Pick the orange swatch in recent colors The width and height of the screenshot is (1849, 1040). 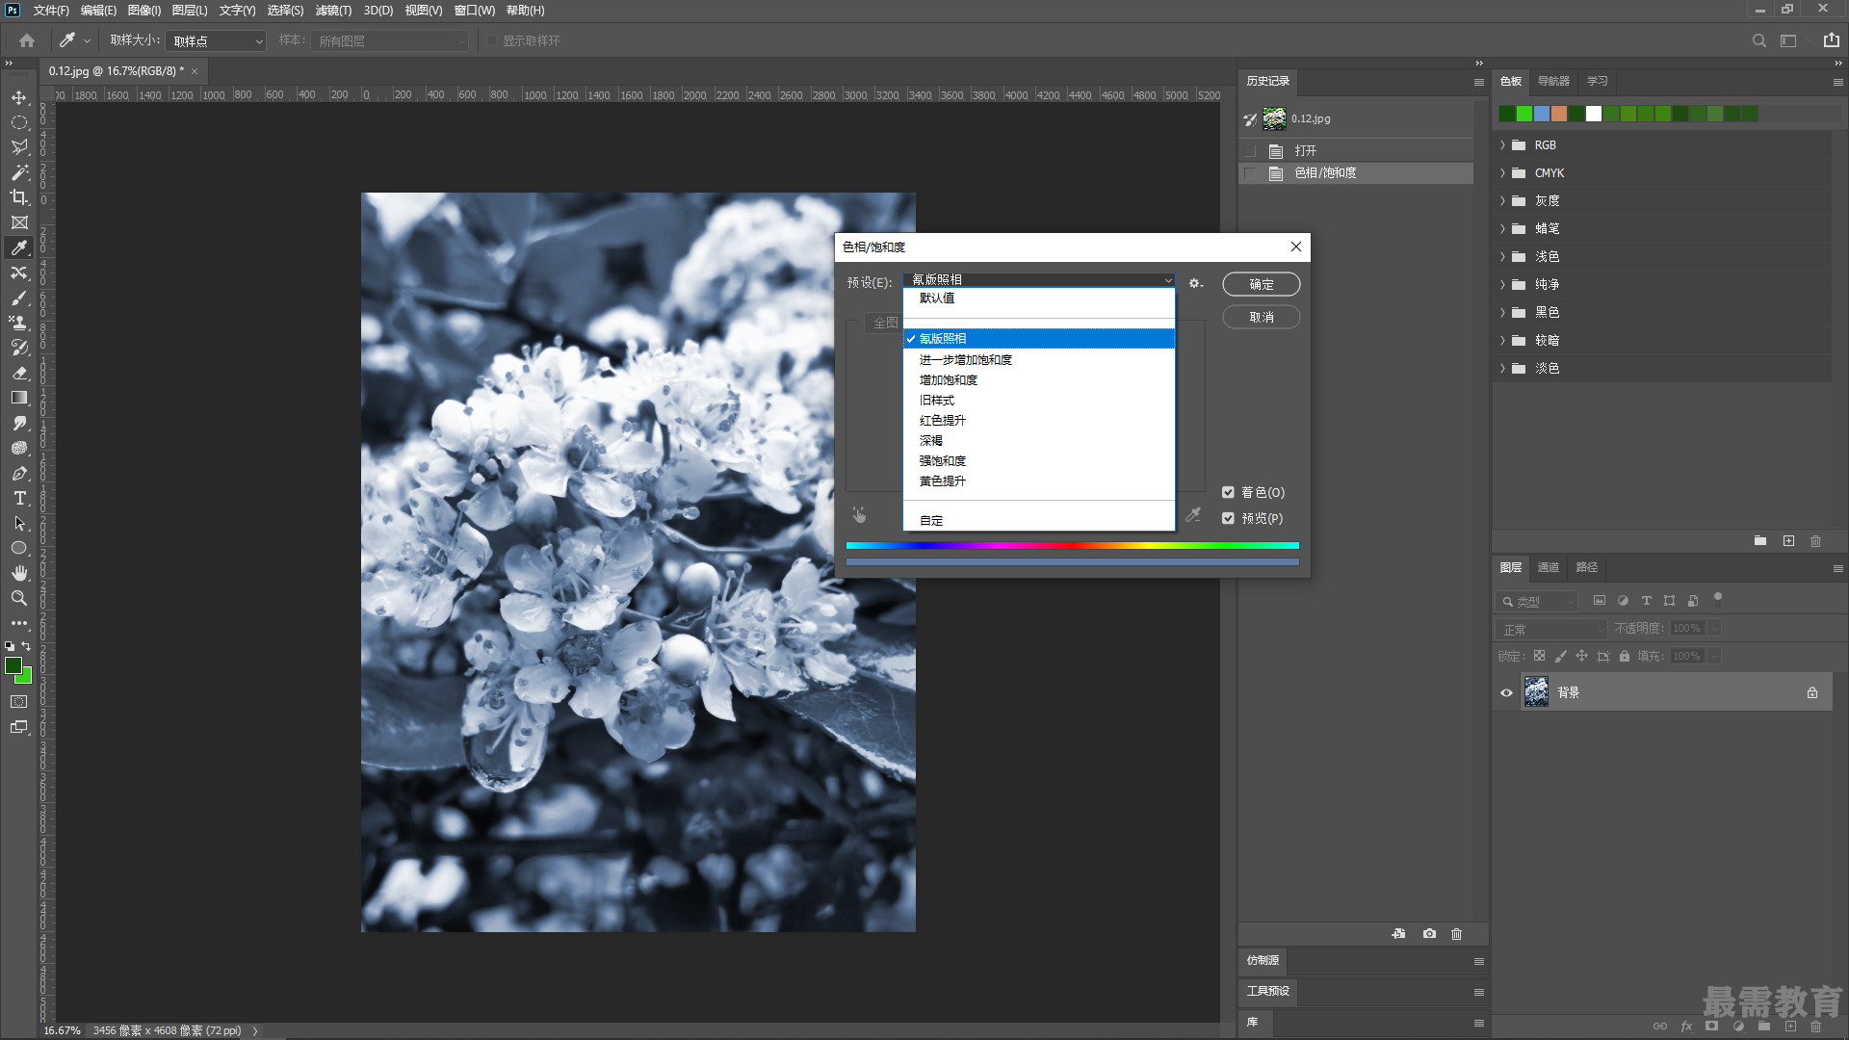point(1559,114)
